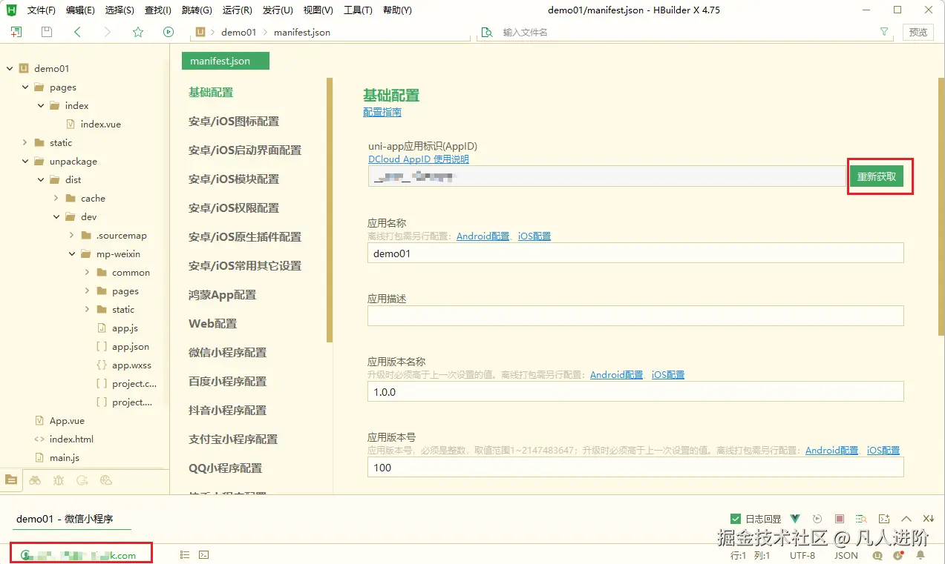Click the 应用版本名称 field with 1.0.0

click(635, 391)
